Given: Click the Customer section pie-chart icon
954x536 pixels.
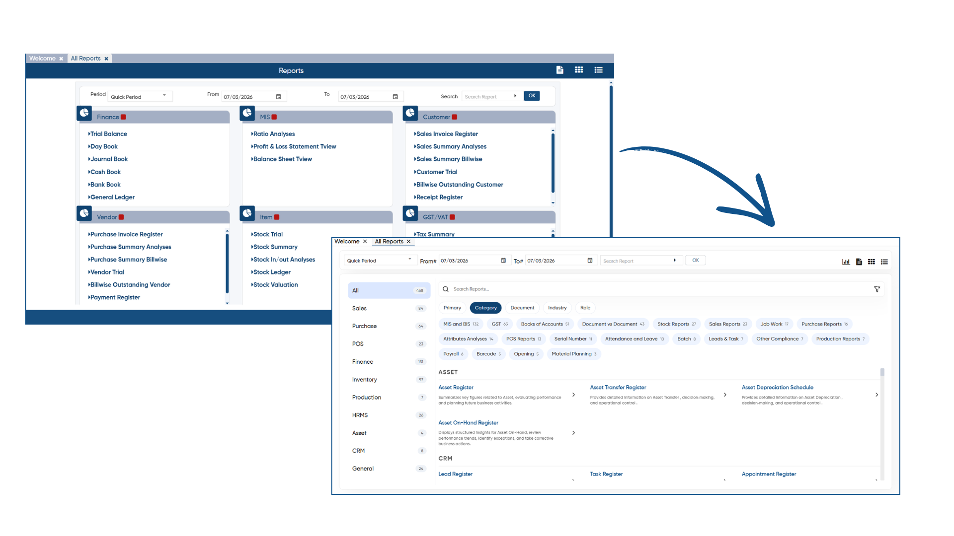Looking at the screenshot, I should tap(410, 113).
